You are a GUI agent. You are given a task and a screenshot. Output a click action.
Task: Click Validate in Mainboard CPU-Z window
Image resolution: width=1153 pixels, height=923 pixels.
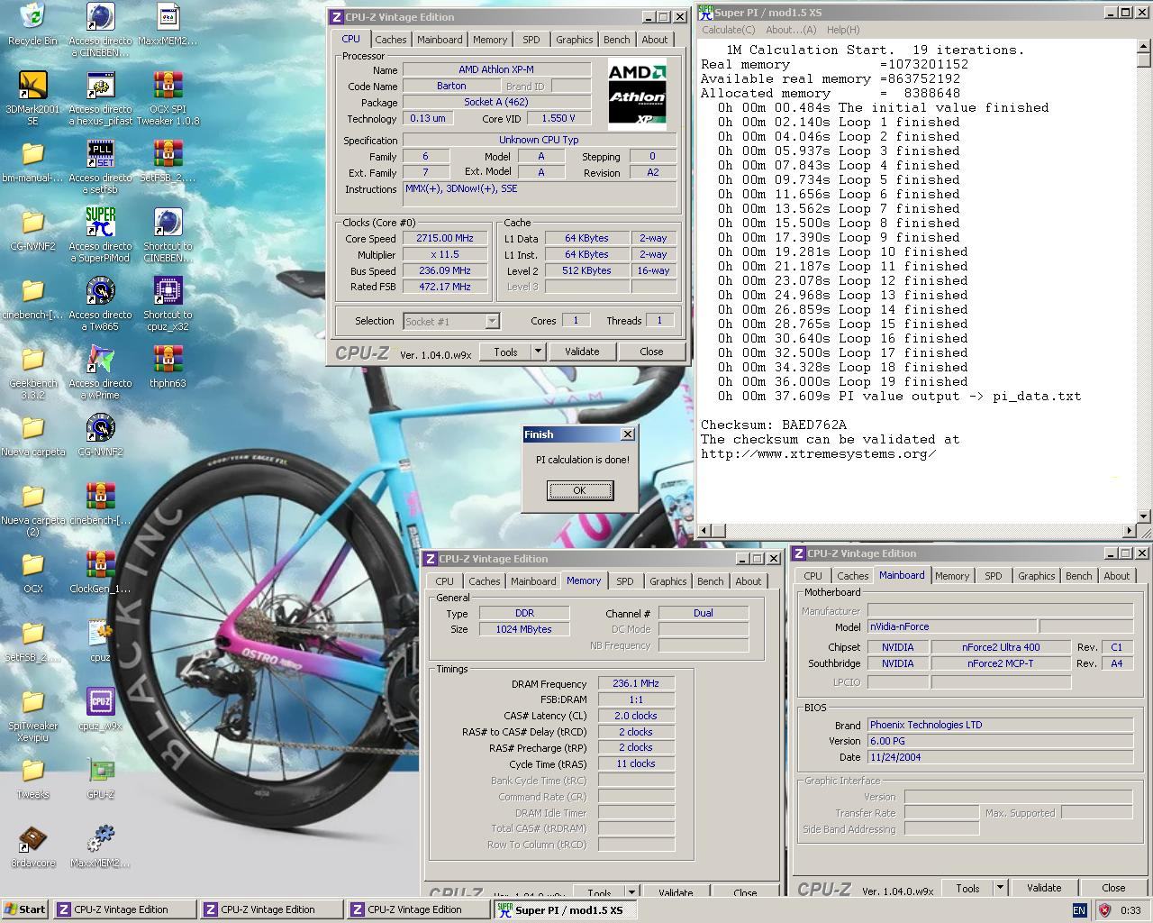[1044, 888]
